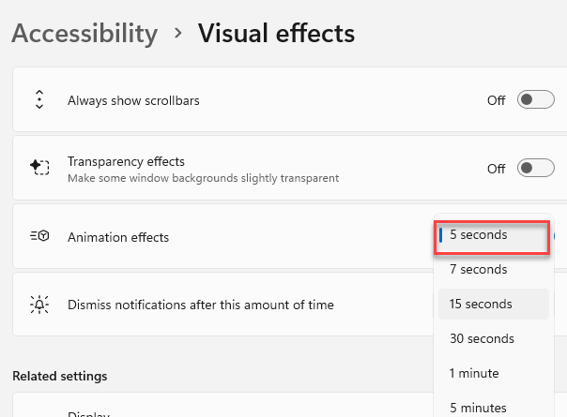Click the Always show scrollbars arrows icon

[39, 99]
